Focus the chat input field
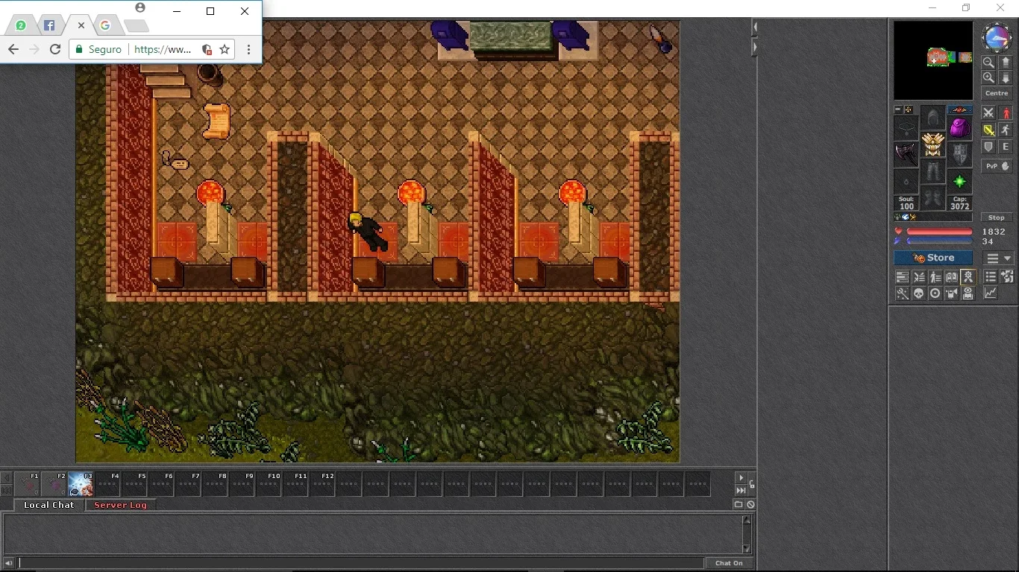 tap(361, 563)
